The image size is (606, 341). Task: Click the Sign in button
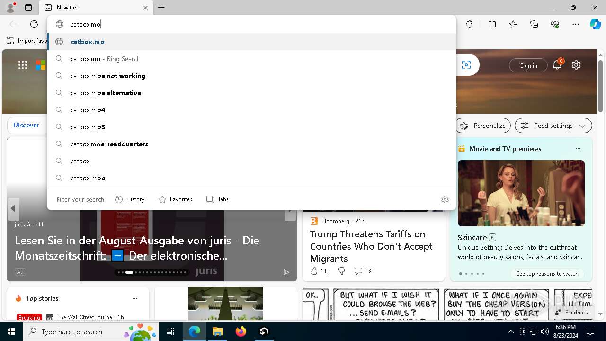[x=528, y=65]
